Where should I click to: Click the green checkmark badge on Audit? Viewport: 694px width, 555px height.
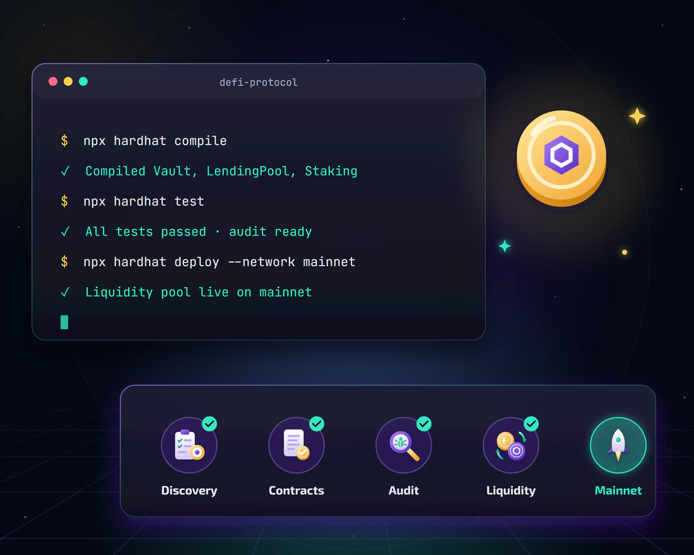(x=424, y=424)
